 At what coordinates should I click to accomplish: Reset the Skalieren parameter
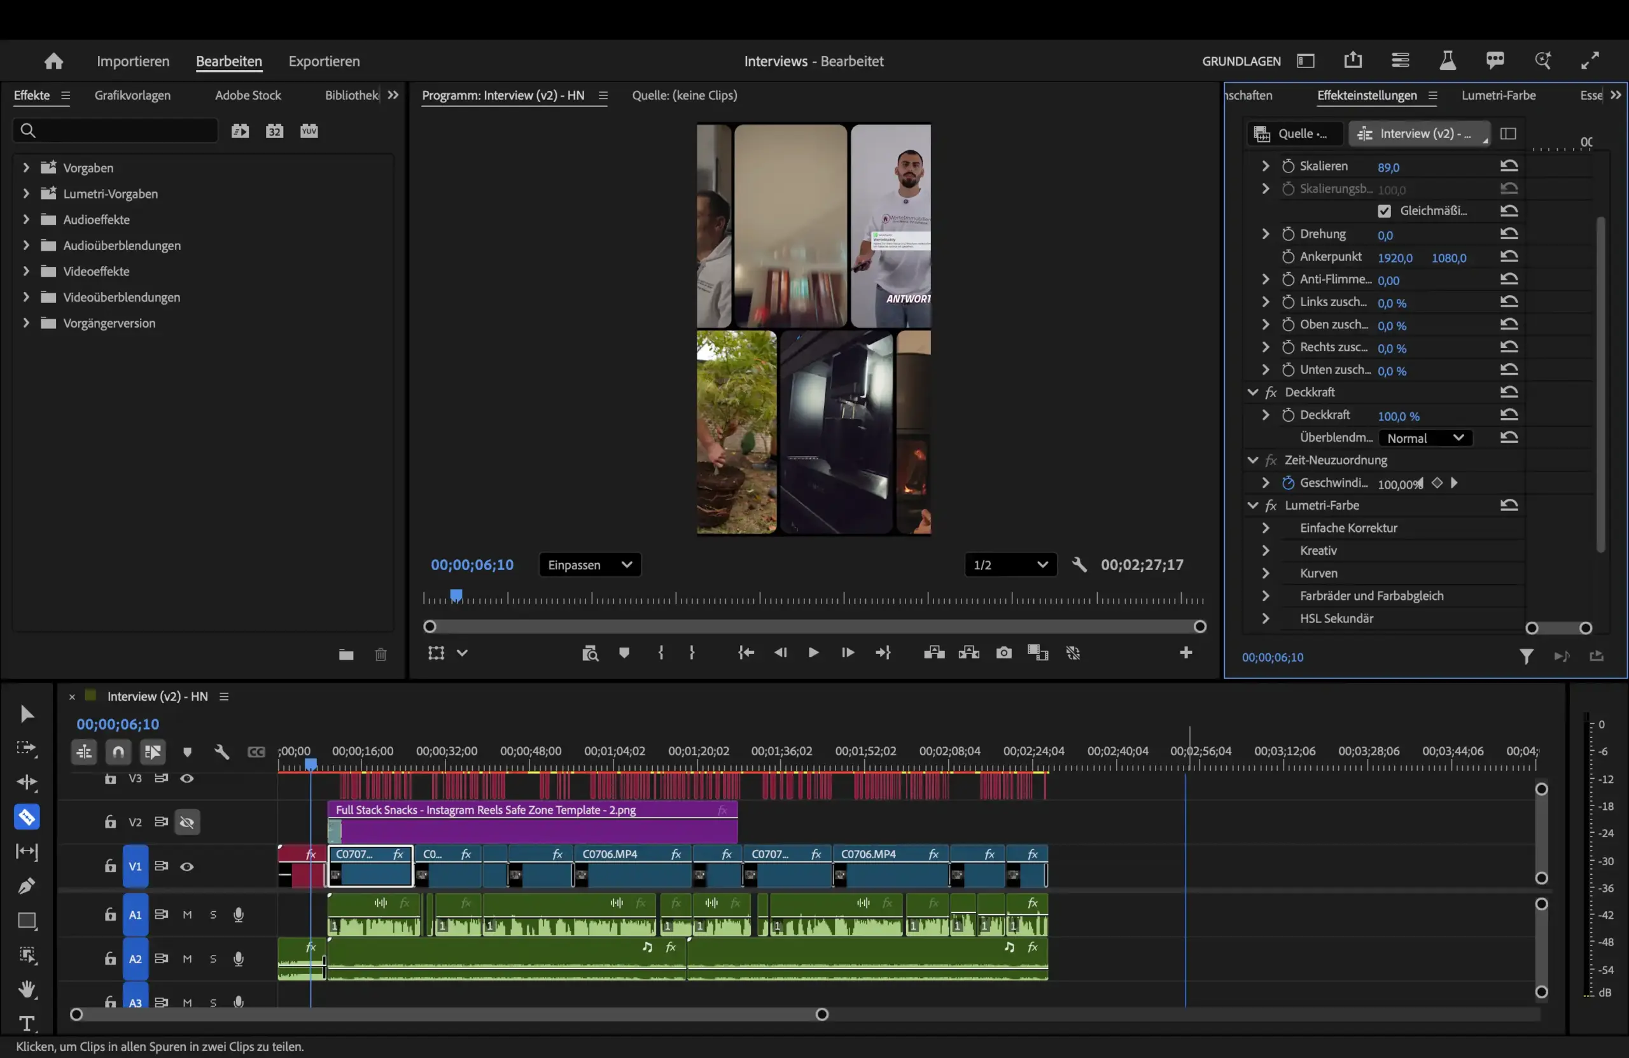(1509, 165)
